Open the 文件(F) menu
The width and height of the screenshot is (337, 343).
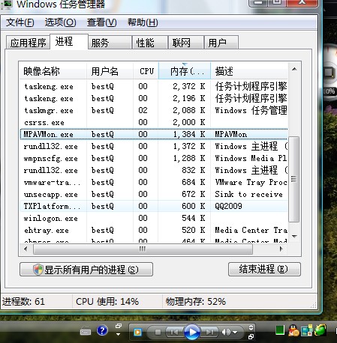pos(20,22)
